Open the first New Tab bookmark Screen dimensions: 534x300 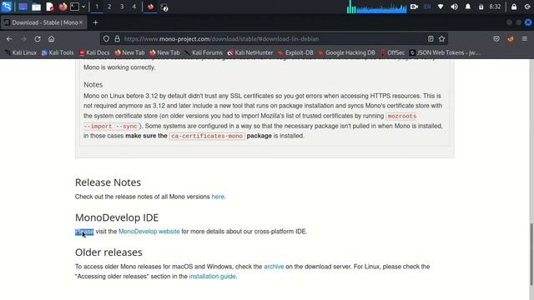(x=130, y=52)
